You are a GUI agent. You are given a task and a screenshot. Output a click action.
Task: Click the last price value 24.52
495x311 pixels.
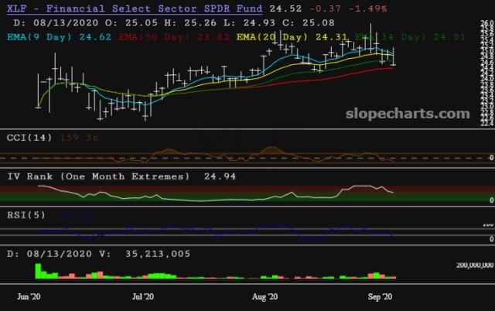point(285,9)
